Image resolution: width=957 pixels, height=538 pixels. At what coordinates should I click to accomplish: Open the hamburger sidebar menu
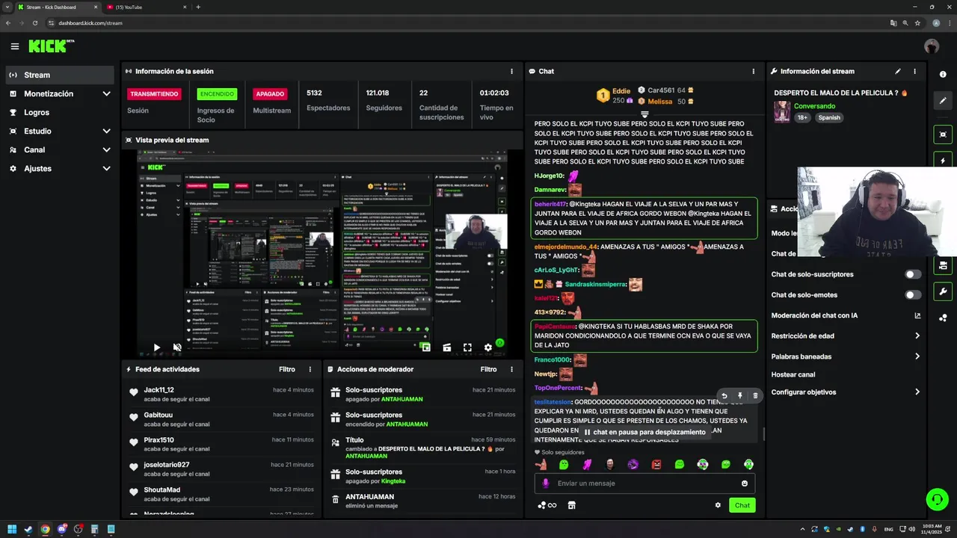pos(14,46)
